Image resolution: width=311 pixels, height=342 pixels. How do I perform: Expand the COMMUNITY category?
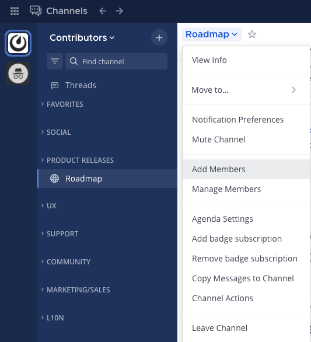(66, 261)
